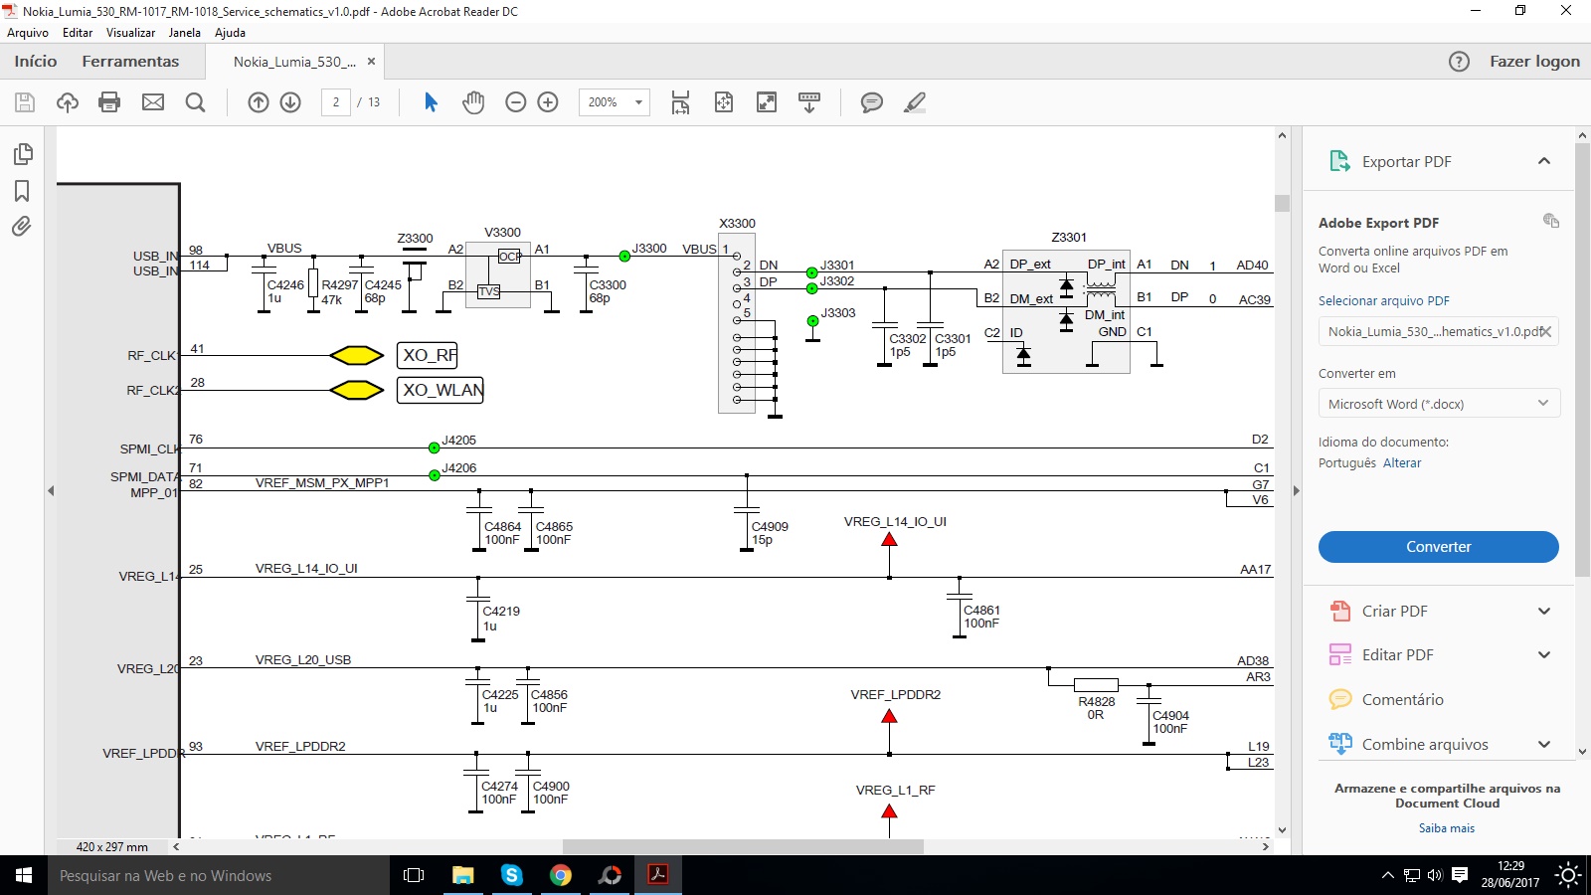Click the tools pane vertical scrollbar
The width and height of the screenshot is (1591, 895).
[1583, 358]
